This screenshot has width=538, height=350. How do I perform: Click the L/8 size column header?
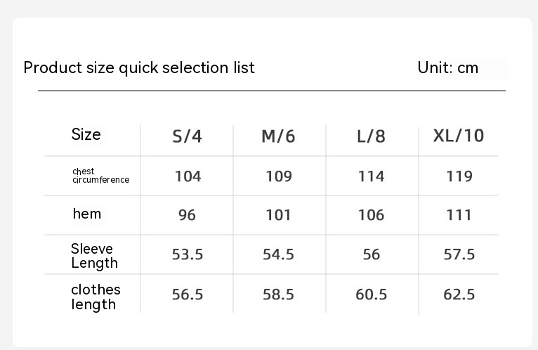click(x=371, y=136)
